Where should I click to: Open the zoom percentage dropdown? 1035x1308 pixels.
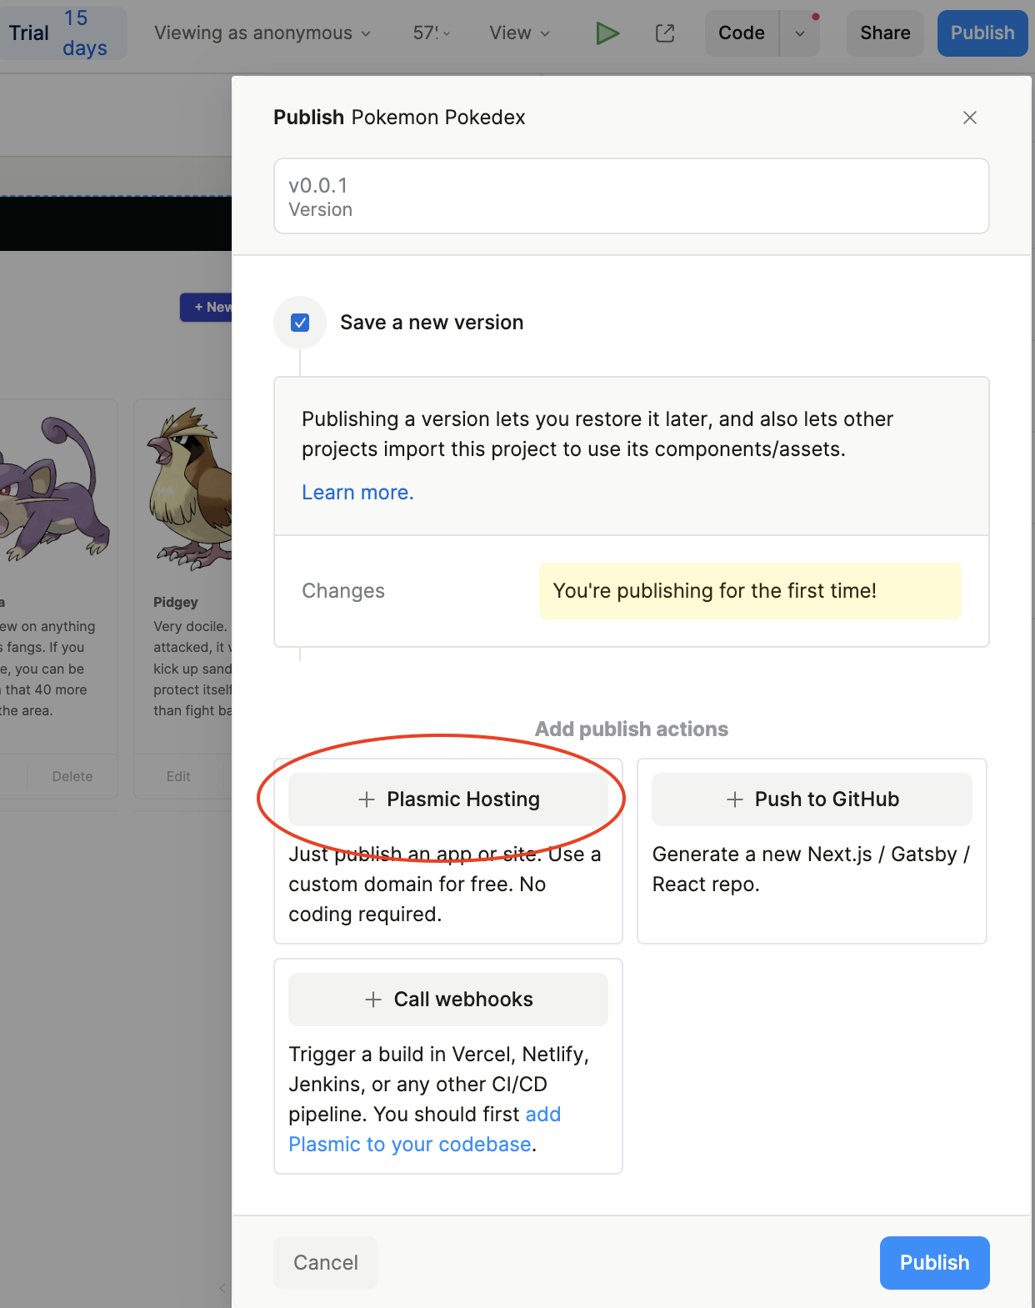[x=432, y=33]
